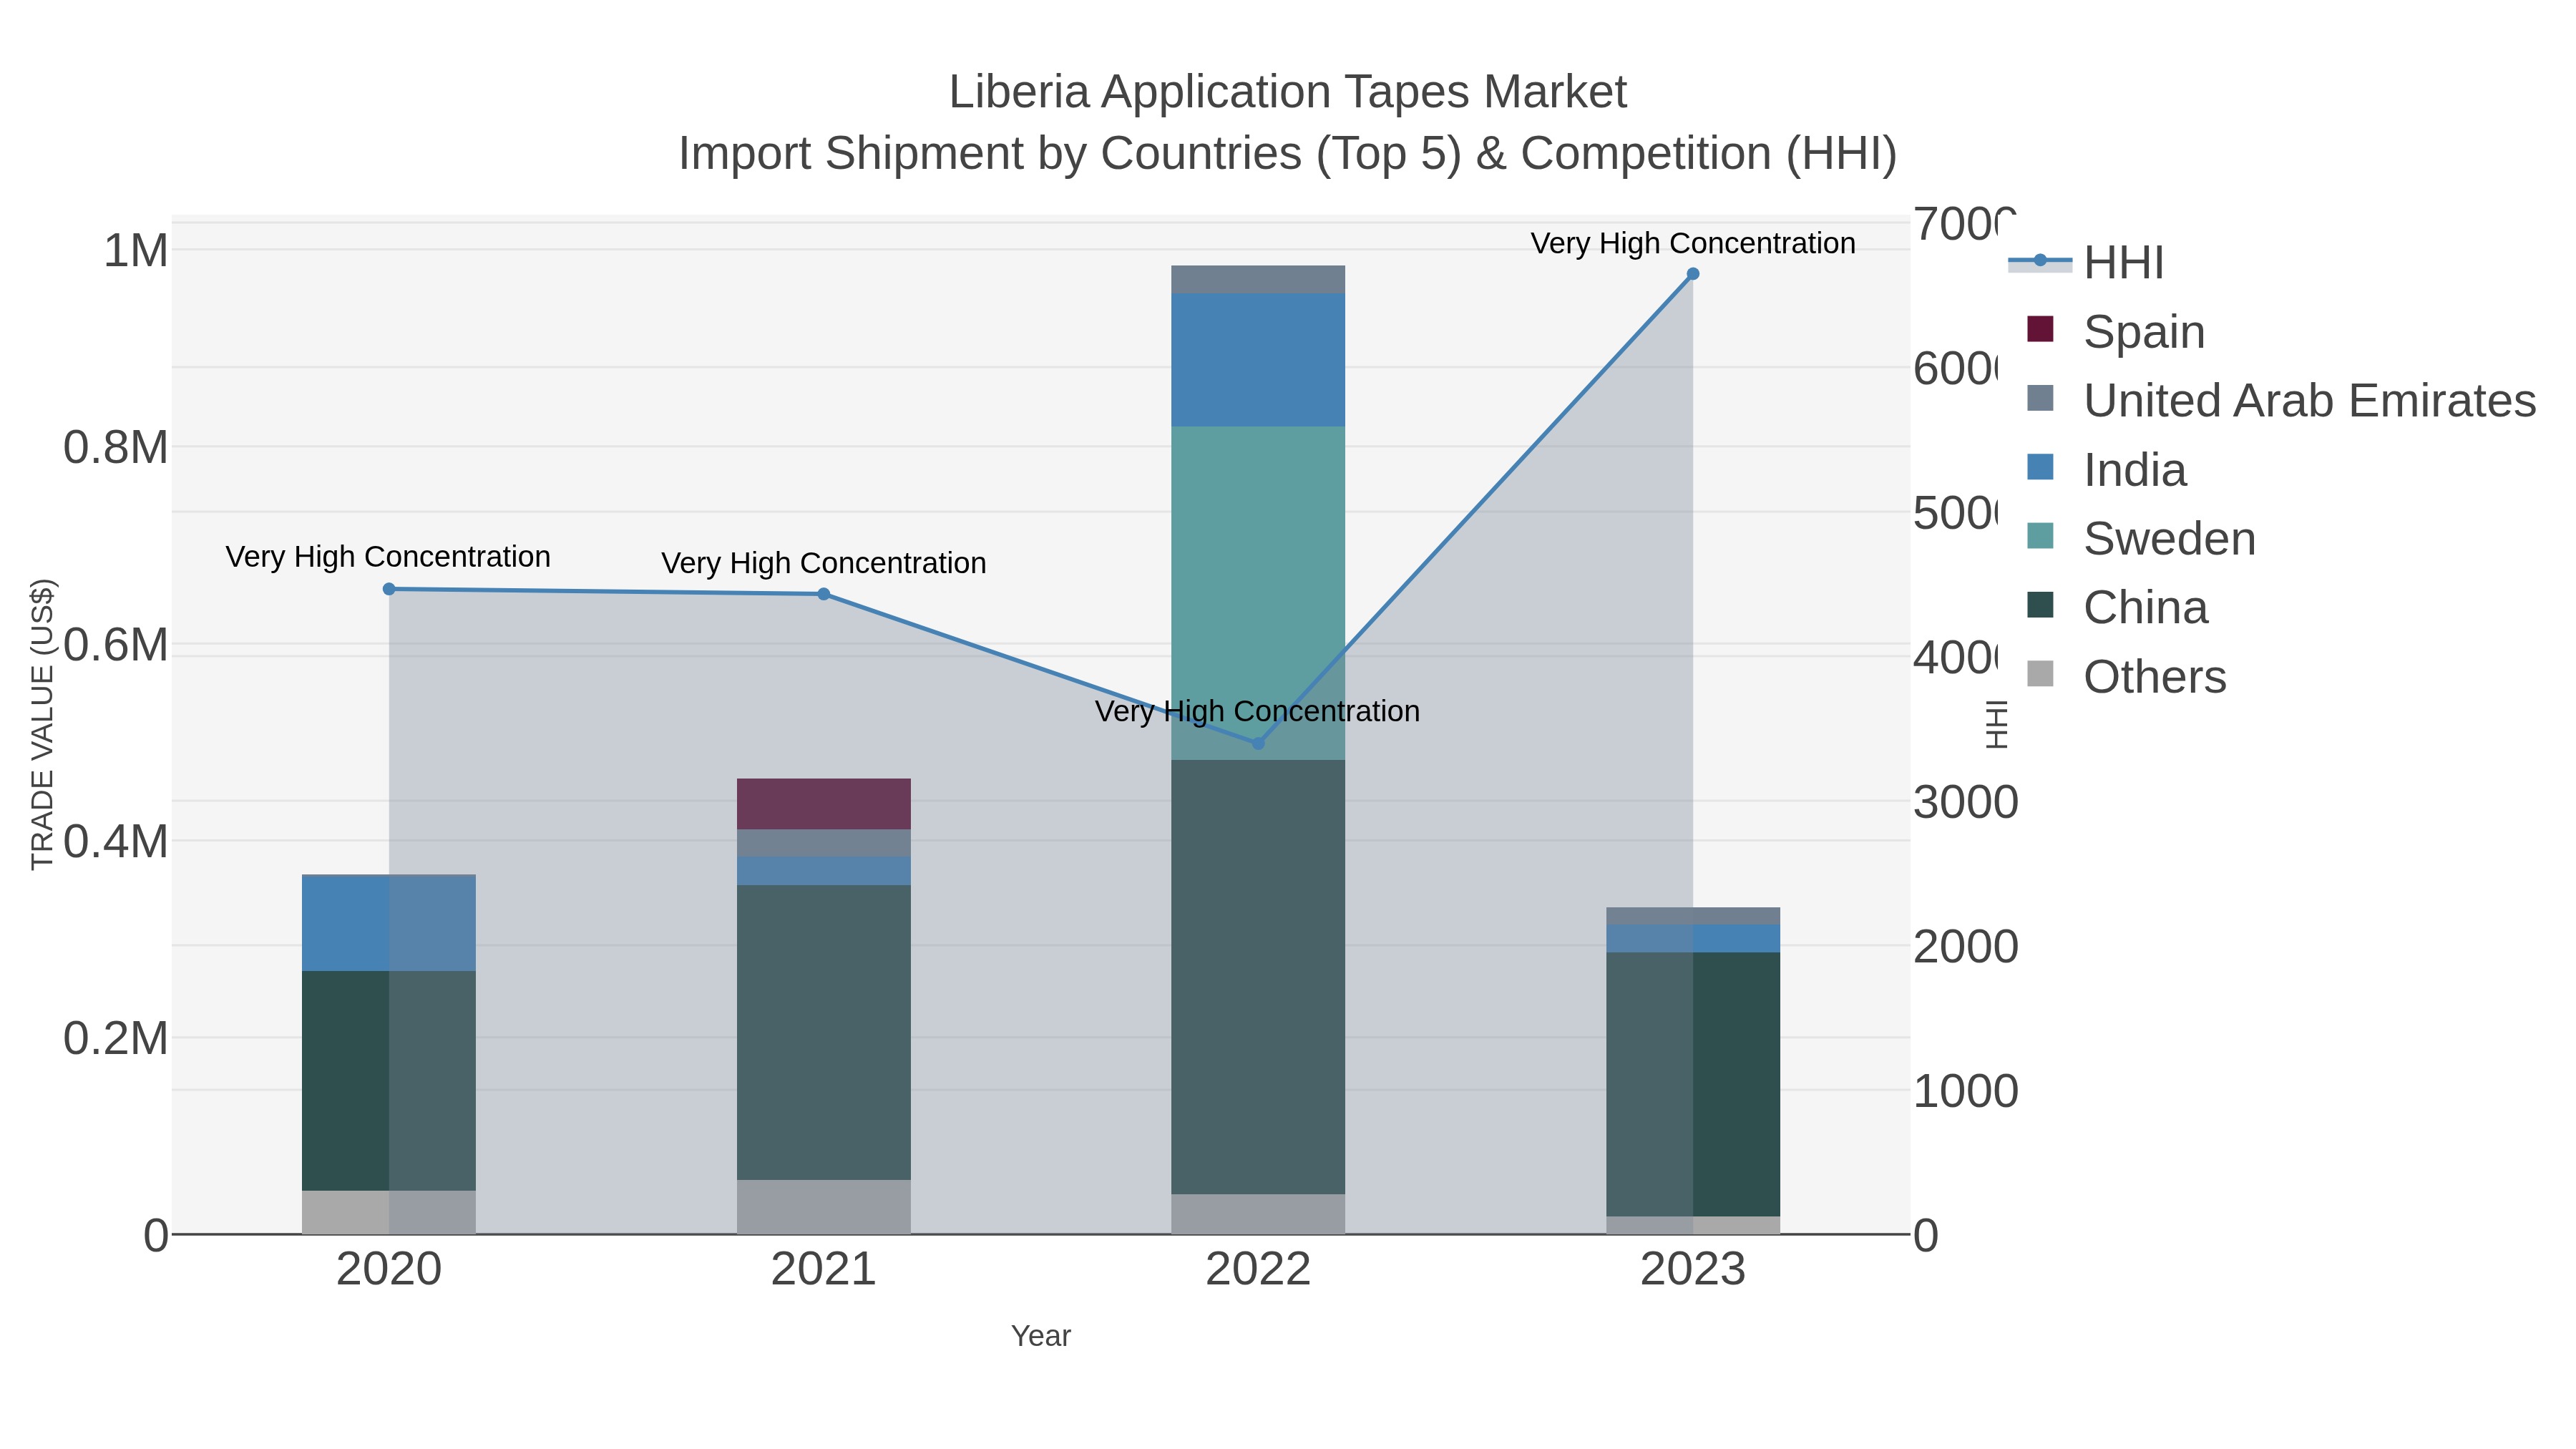Click the China dark green legend swatch
This screenshot has height=1449, width=2576.
point(2040,605)
